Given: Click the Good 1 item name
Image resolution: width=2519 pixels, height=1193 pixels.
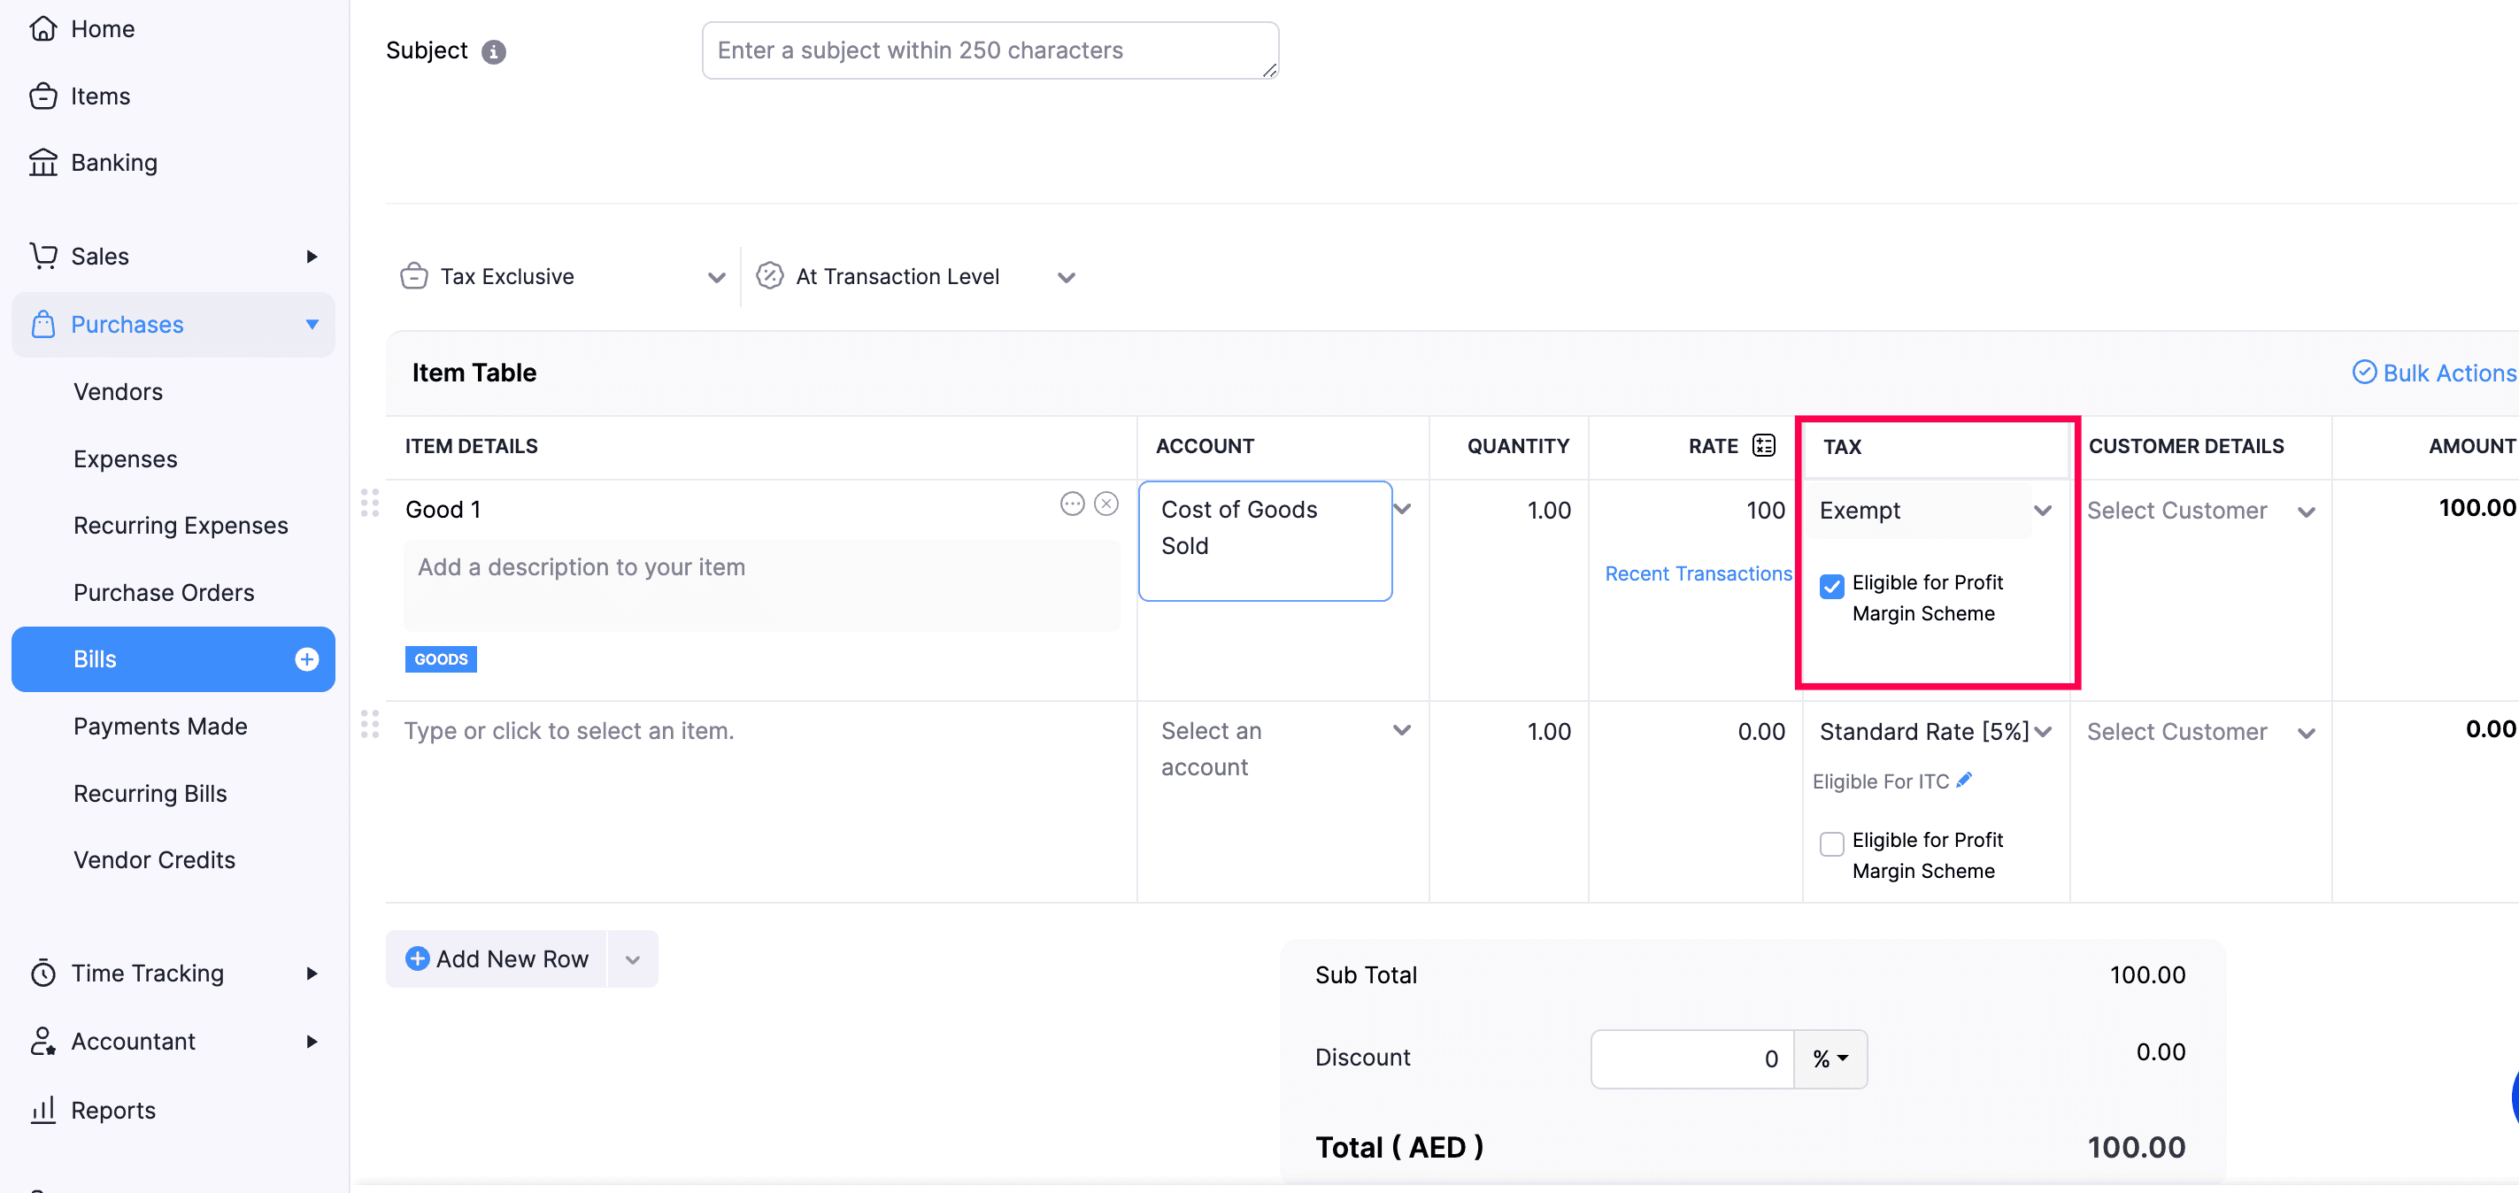Looking at the screenshot, I should pyautogui.click(x=443, y=510).
